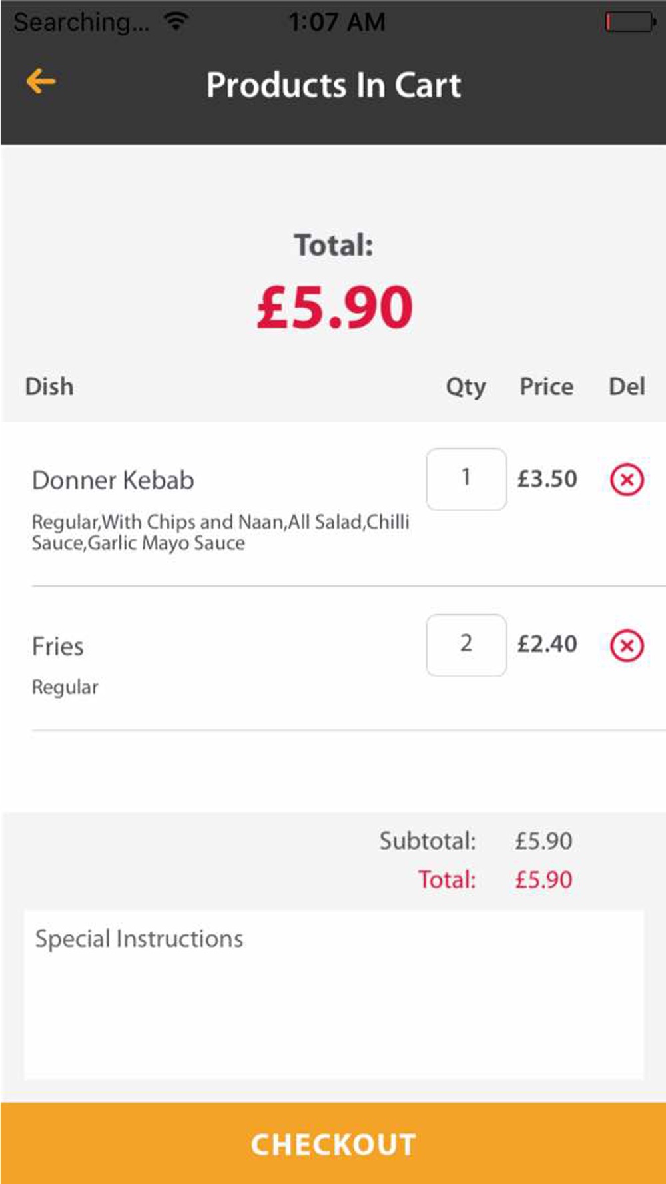Tap the large red £5.90 total
Screen dimensions: 666x1184
tap(335, 307)
